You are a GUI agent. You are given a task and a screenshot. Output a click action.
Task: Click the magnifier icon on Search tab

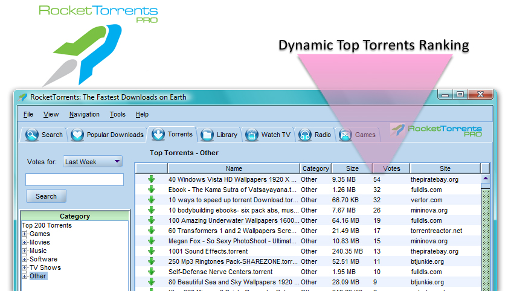click(32, 135)
